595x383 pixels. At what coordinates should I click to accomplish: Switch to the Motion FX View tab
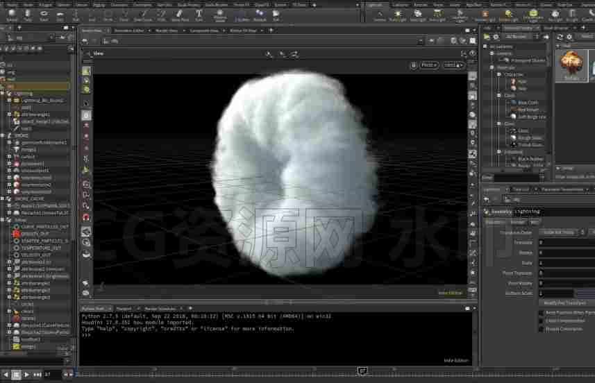point(243,31)
